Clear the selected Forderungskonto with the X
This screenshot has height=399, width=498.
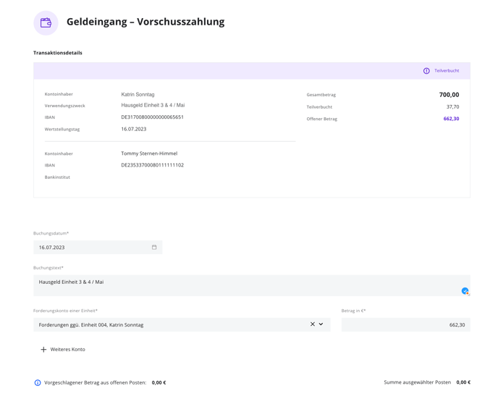(x=313, y=324)
